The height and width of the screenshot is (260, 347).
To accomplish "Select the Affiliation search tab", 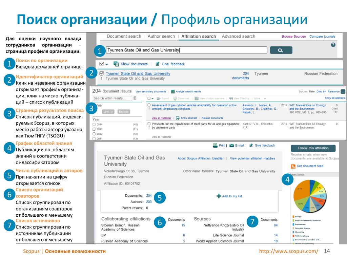I will point(199,37).
